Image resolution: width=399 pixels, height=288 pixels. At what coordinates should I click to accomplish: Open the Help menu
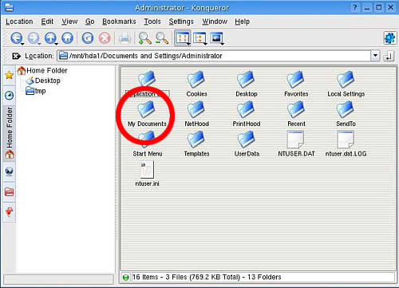242,22
